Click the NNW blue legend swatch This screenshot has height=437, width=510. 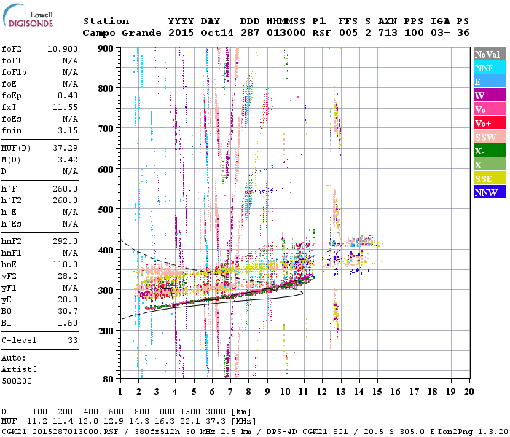tap(490, 192)
